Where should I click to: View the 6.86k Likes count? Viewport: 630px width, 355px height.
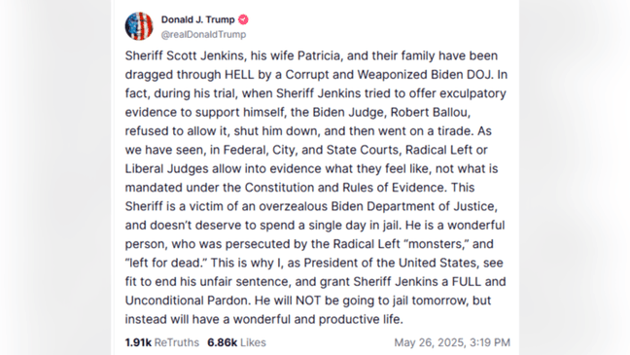(x=223, y=342)
